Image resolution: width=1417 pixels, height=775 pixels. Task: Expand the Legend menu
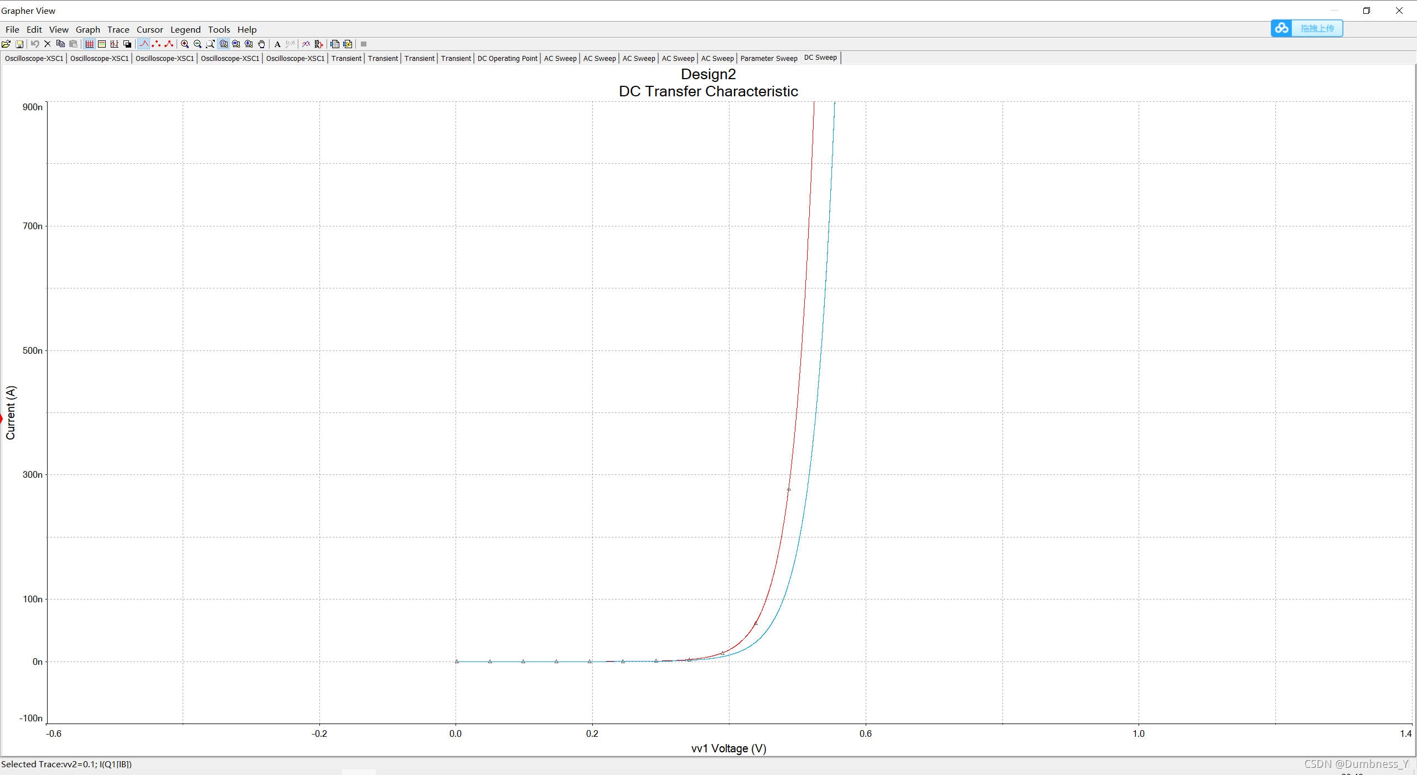pos(185,30)
